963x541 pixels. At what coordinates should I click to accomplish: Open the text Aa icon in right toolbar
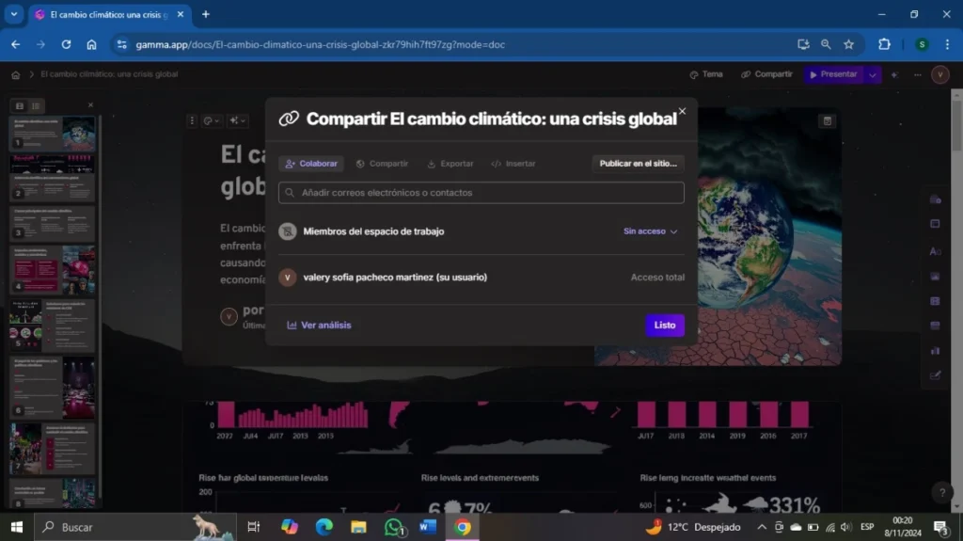[x=936, y=251]
